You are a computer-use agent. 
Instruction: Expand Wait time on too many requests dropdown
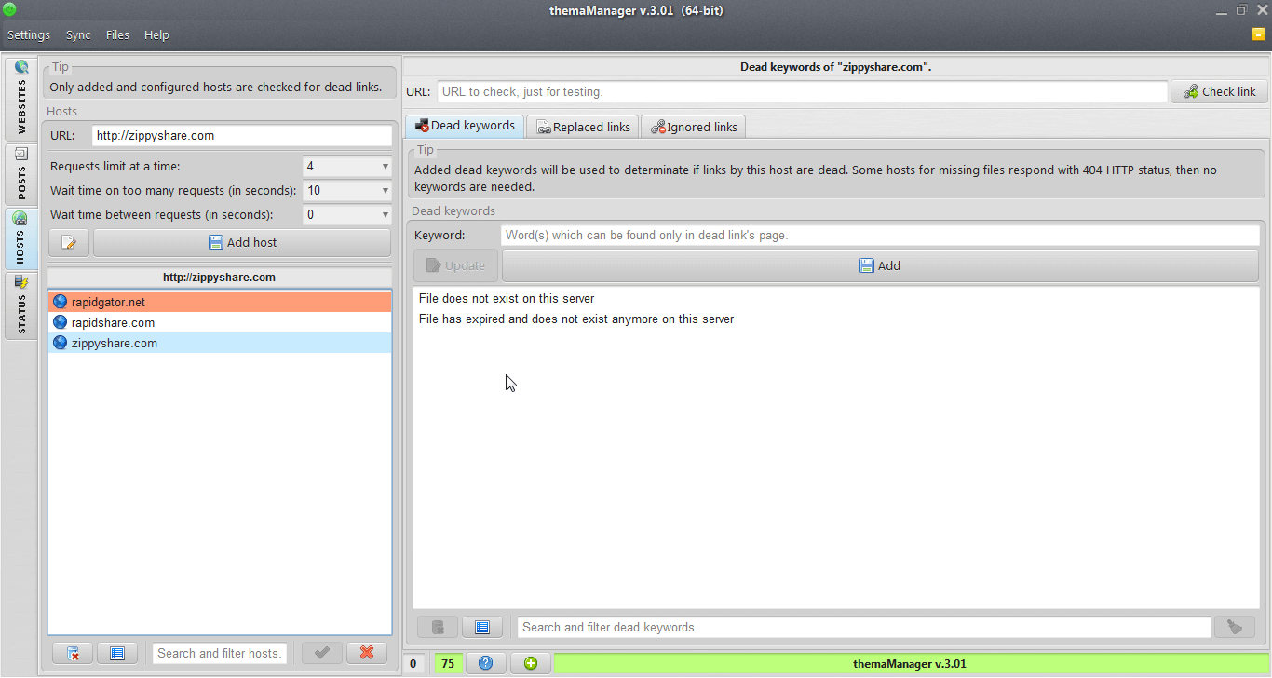click(346, 191)
